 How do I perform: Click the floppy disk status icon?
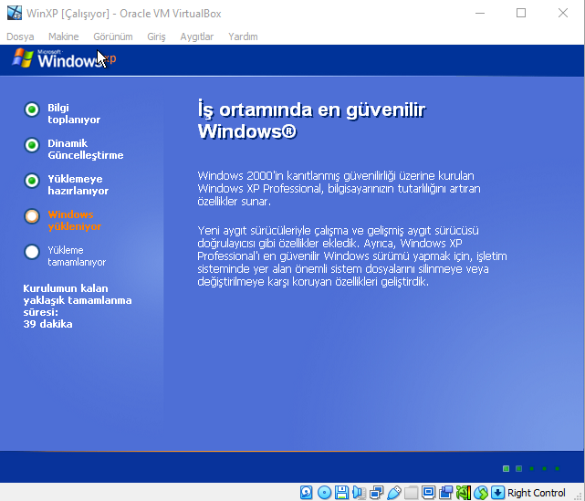tap(341, 493)
